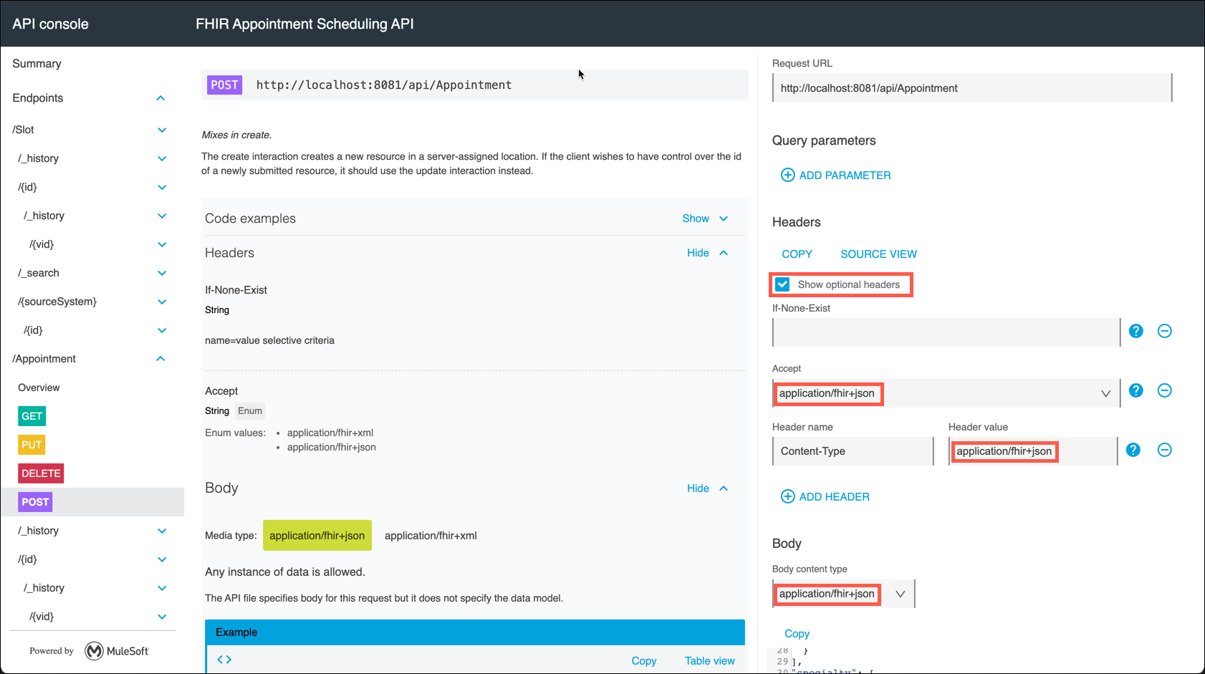The width and height of the screenshot is (1205, 674).
Task: Click the API console title
Action: click(x=50, y=24)
